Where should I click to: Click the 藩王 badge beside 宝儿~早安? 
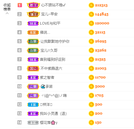(33, 14)
